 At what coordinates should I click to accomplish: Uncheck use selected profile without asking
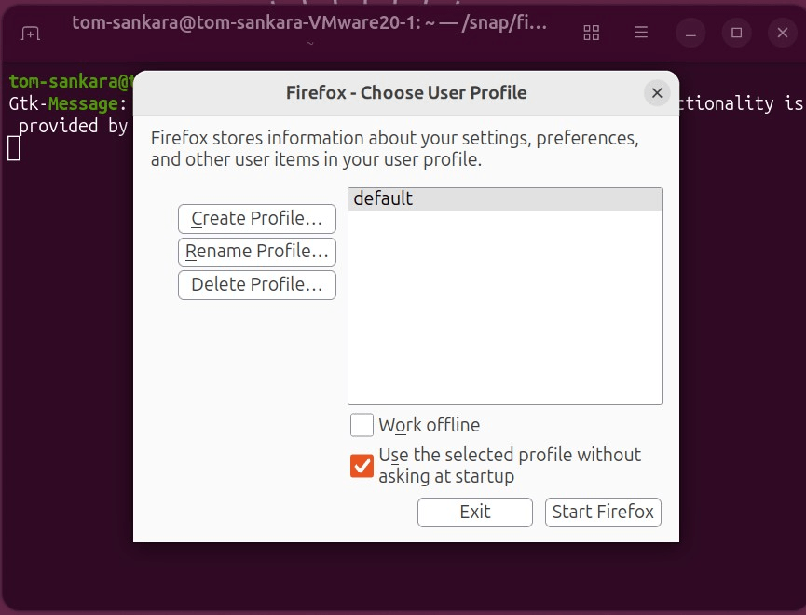click(x=362, y=466)
